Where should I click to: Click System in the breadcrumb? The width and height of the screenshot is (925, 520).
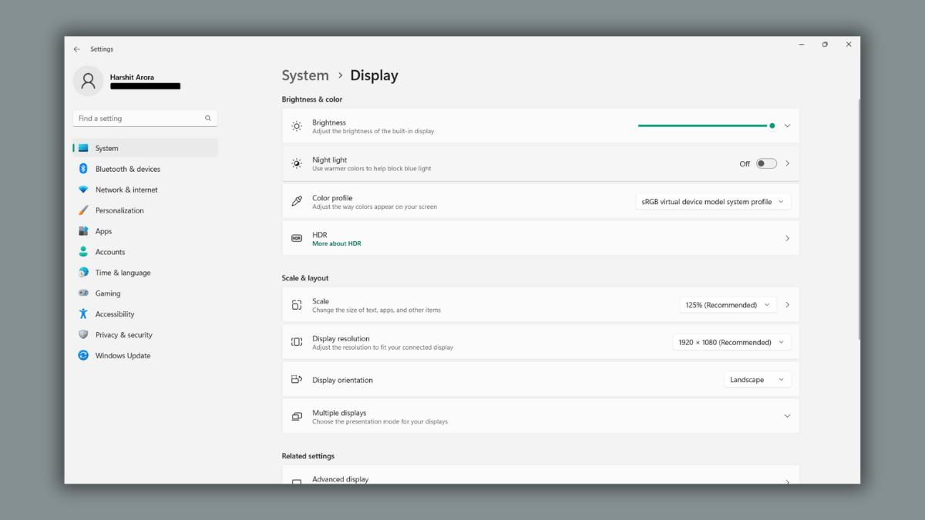tap(305, 75)
